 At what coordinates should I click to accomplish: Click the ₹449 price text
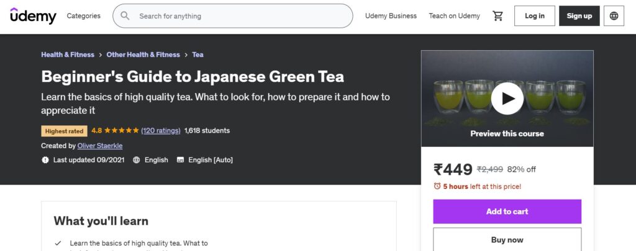(x=453, y=169)
